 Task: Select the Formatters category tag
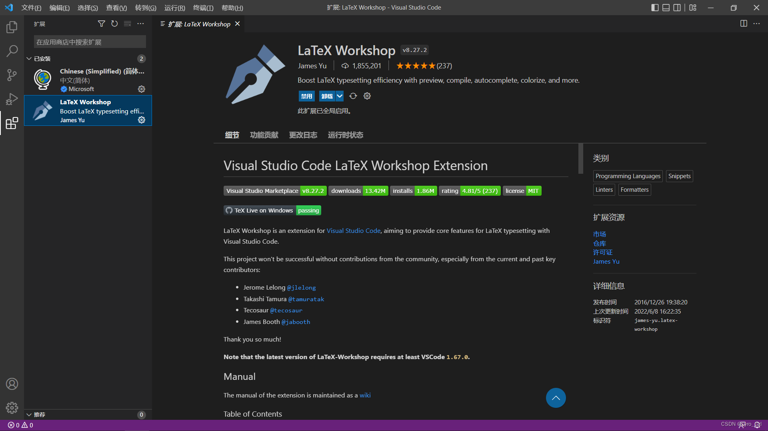coord(634,190)
